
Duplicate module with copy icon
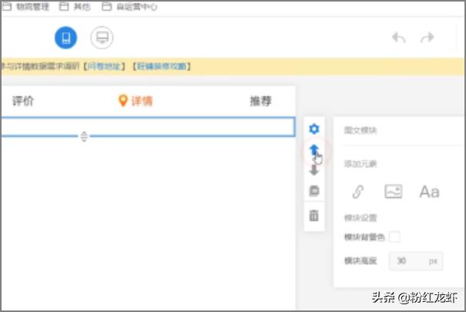(x=314, y=191)
